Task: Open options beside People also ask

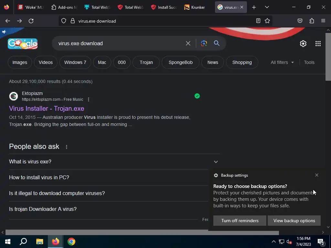Action: (67, 147)
